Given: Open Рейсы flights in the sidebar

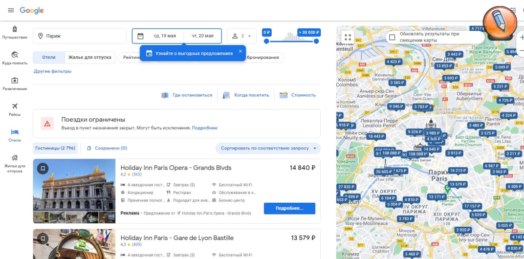Looking at the screenshot, I should 14,109.
